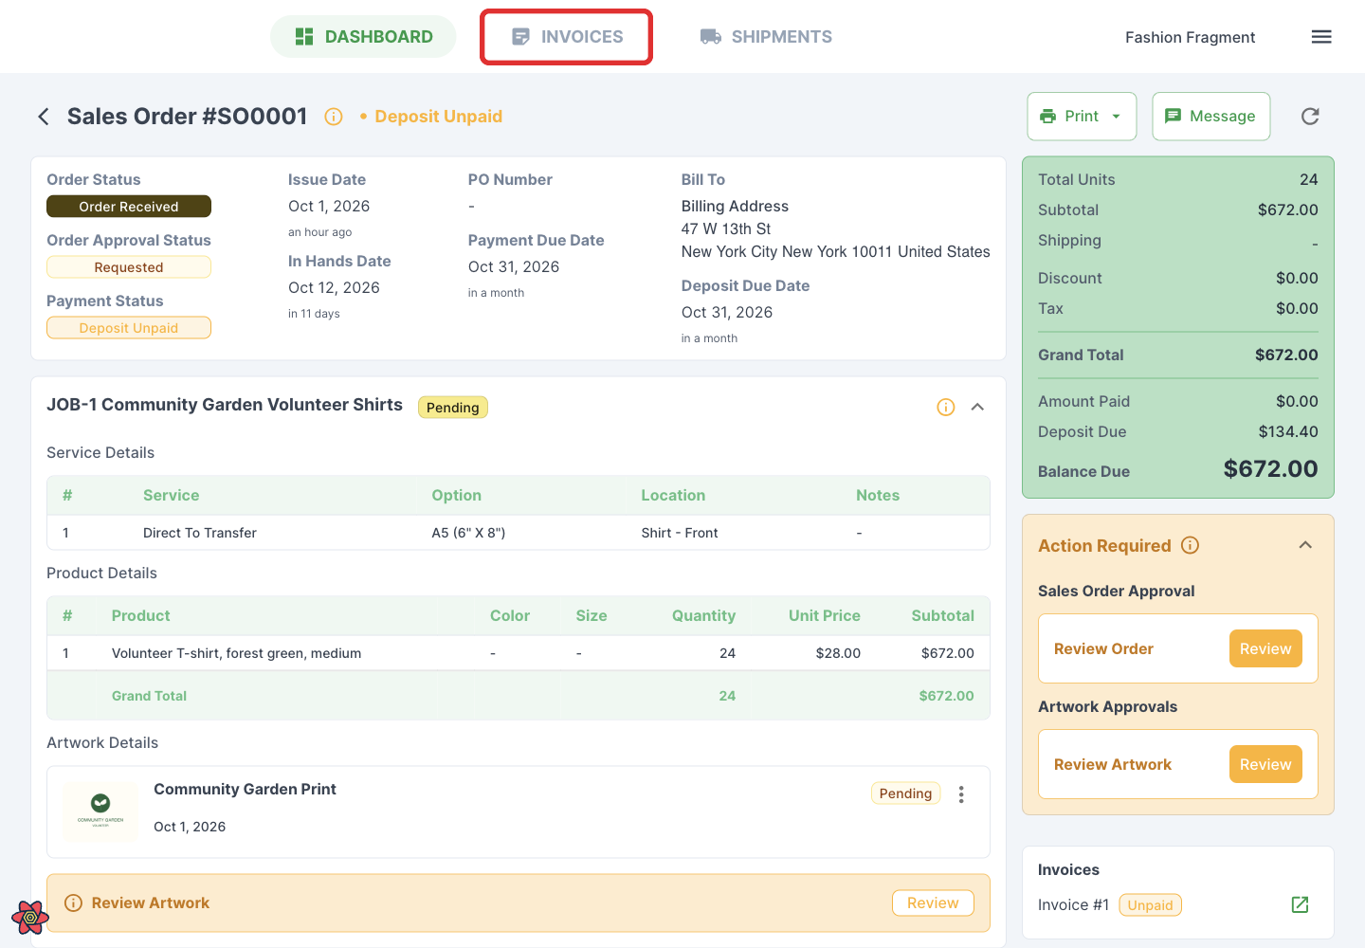Click Review for Review Order
Image resolution: width=1365 pixels, height=948 pixels.
coord(1265,648)
